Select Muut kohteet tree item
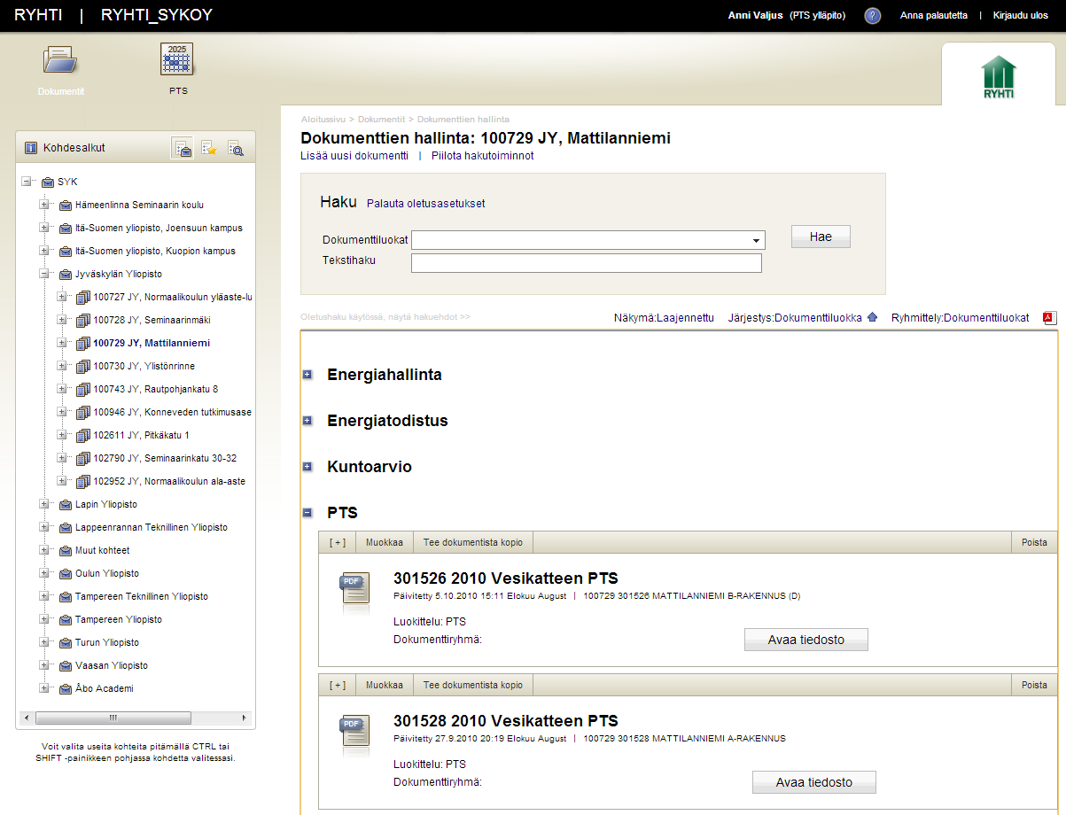Image resolution: width=1066 pixels, height=815 pixels. click(102, 550)
